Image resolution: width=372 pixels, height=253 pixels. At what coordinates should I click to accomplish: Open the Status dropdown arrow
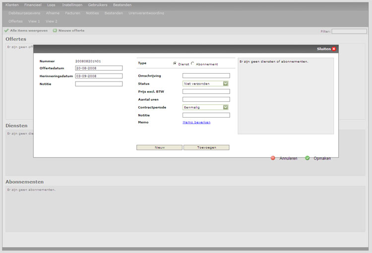point(226,84)
